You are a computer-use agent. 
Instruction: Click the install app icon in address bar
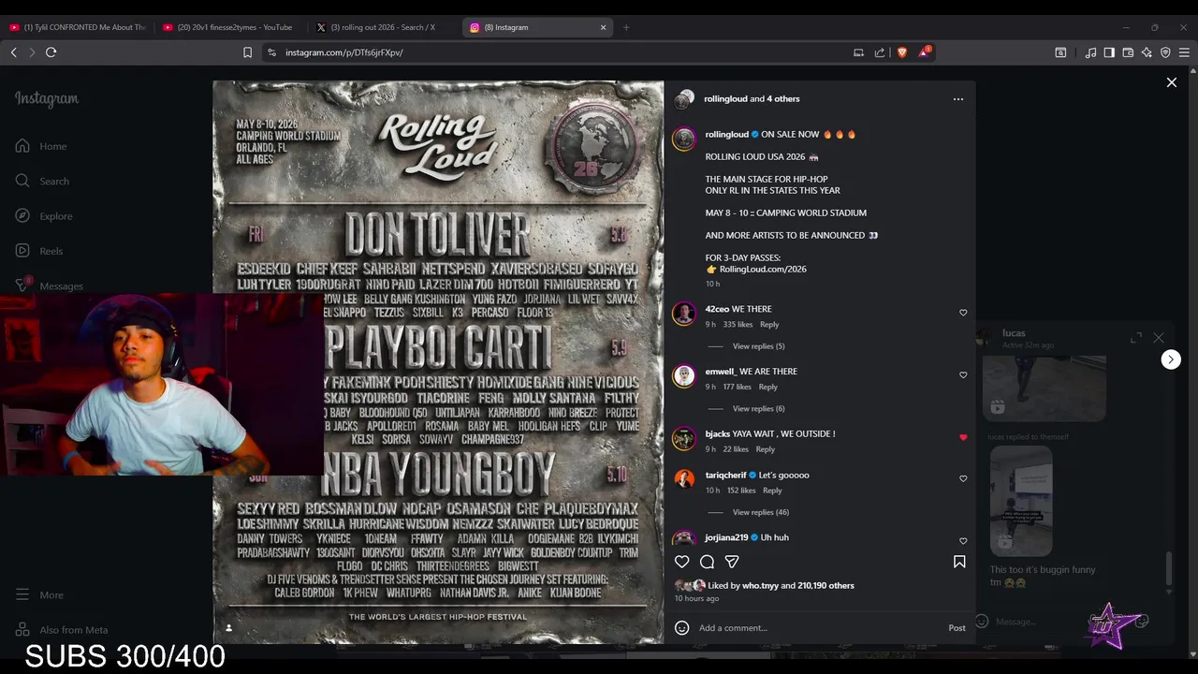(858, 52)
